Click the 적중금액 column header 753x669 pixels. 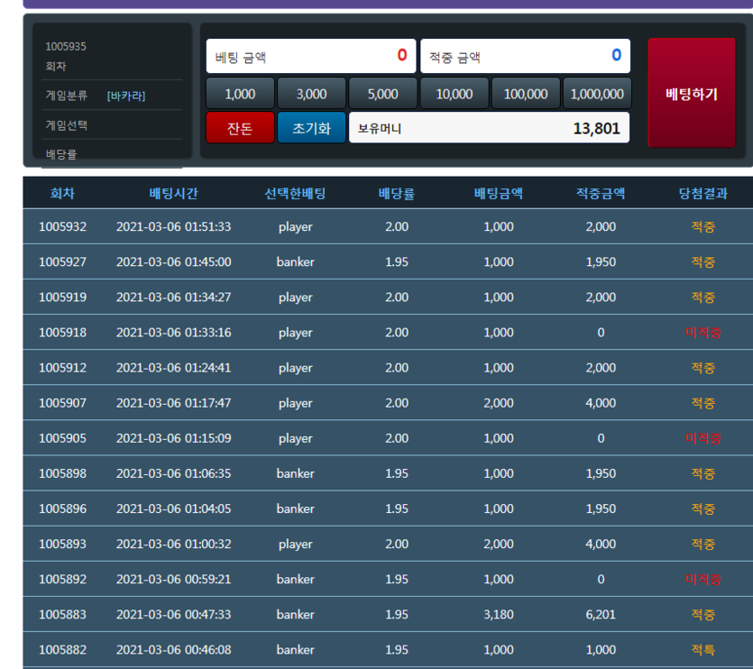[601, 194]
